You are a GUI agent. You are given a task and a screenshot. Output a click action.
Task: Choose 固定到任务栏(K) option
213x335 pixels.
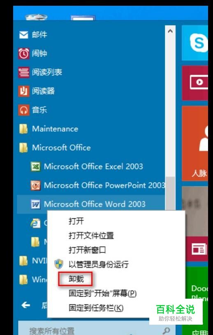[x=96, y=308]
